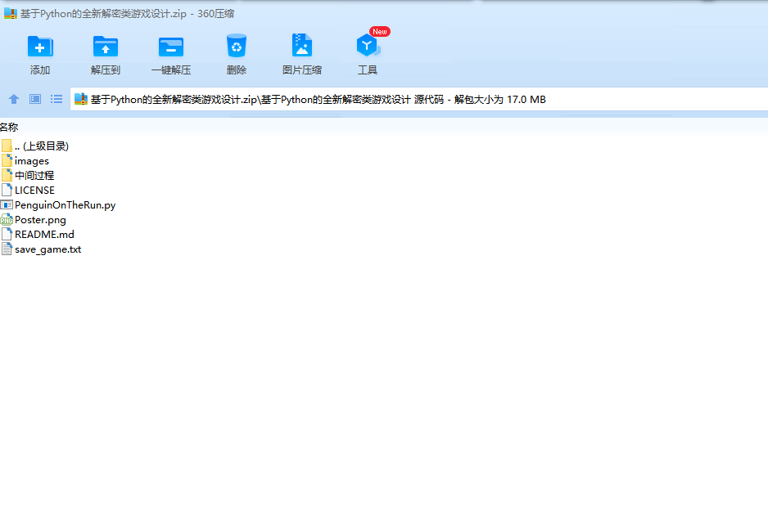Screen dimensions: 768x507
Task: Select the 'images' folder name
Action: pyautogui.click(x=32, y=161)
